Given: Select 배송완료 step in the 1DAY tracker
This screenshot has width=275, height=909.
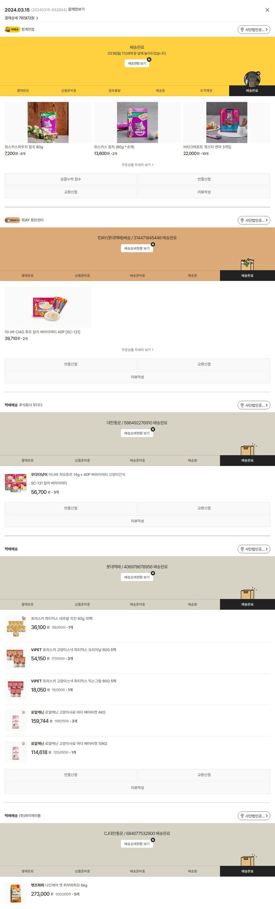Looking at the screenshot, I should click(x=247, y=275).
